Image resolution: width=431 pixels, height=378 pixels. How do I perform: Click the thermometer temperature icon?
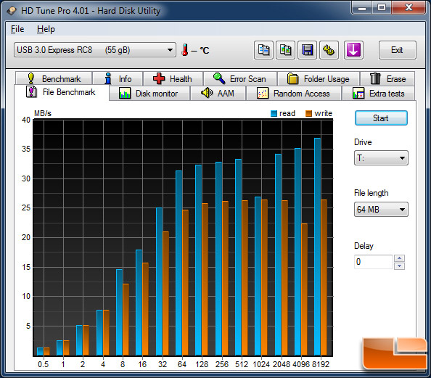click(x=185, y=50)
